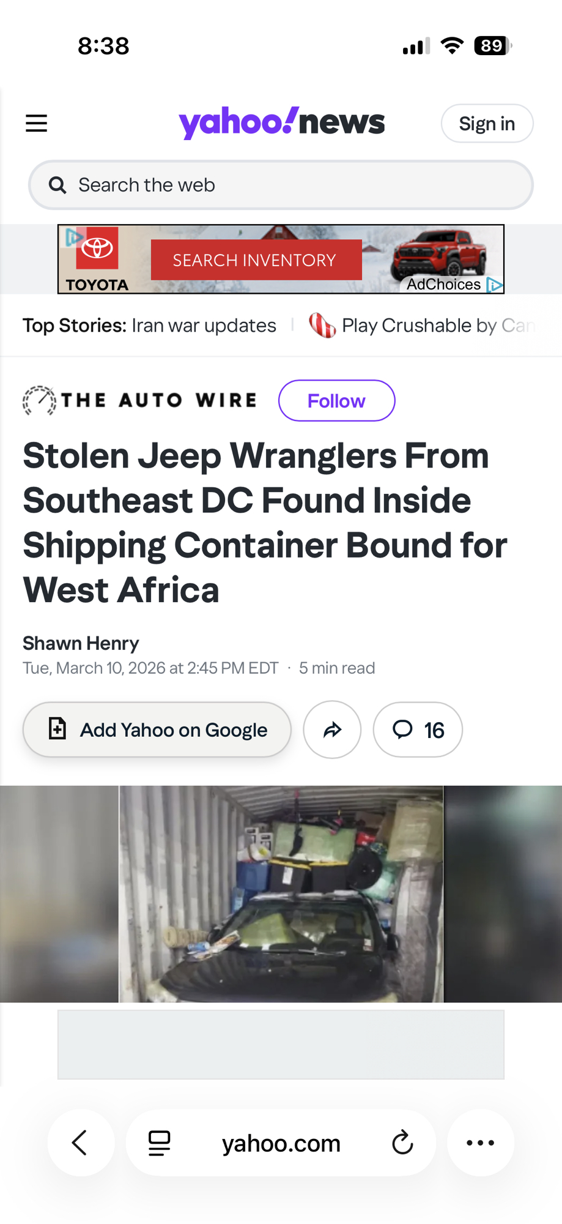This screenshot has width=562, height=1224.
Task: Tap The Auto Wire publisher logo
Action: point(140,400)
